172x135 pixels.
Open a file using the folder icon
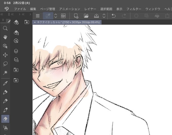tap(86, 16)
